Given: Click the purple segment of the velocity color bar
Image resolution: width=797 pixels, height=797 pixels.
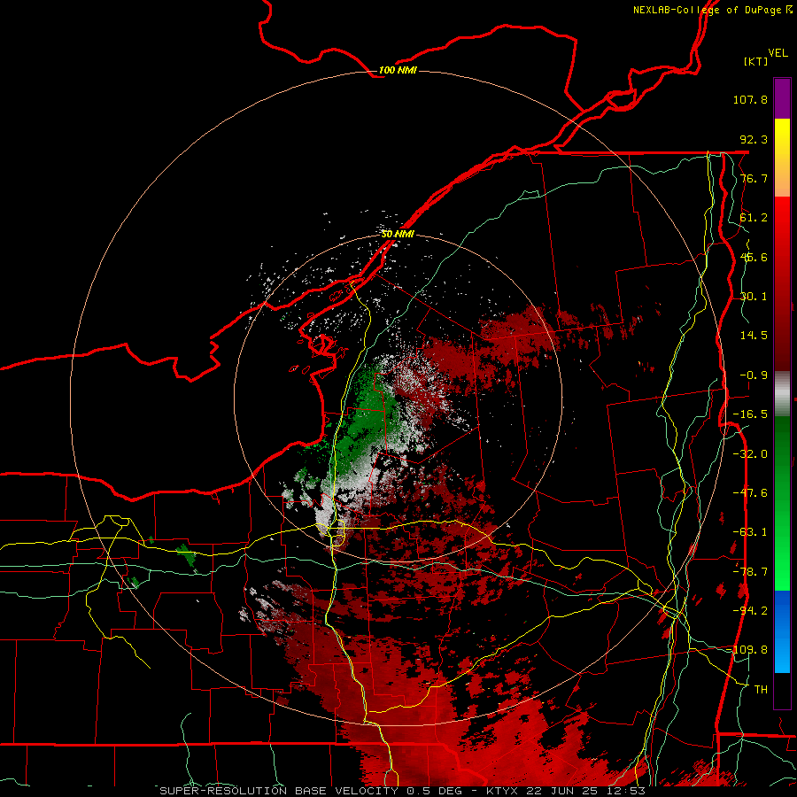Looking at the screenshot, I should click(782, 98).
